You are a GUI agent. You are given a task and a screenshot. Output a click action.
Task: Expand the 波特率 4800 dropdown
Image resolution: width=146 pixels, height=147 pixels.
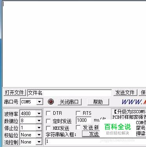pyautogui.click(x=39, y=113)
